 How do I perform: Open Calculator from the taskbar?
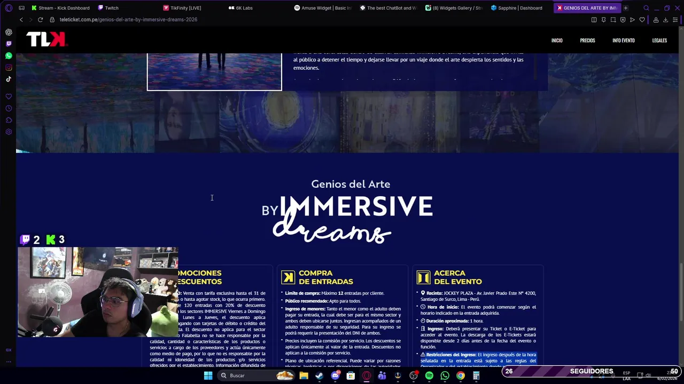coord(476,375)
